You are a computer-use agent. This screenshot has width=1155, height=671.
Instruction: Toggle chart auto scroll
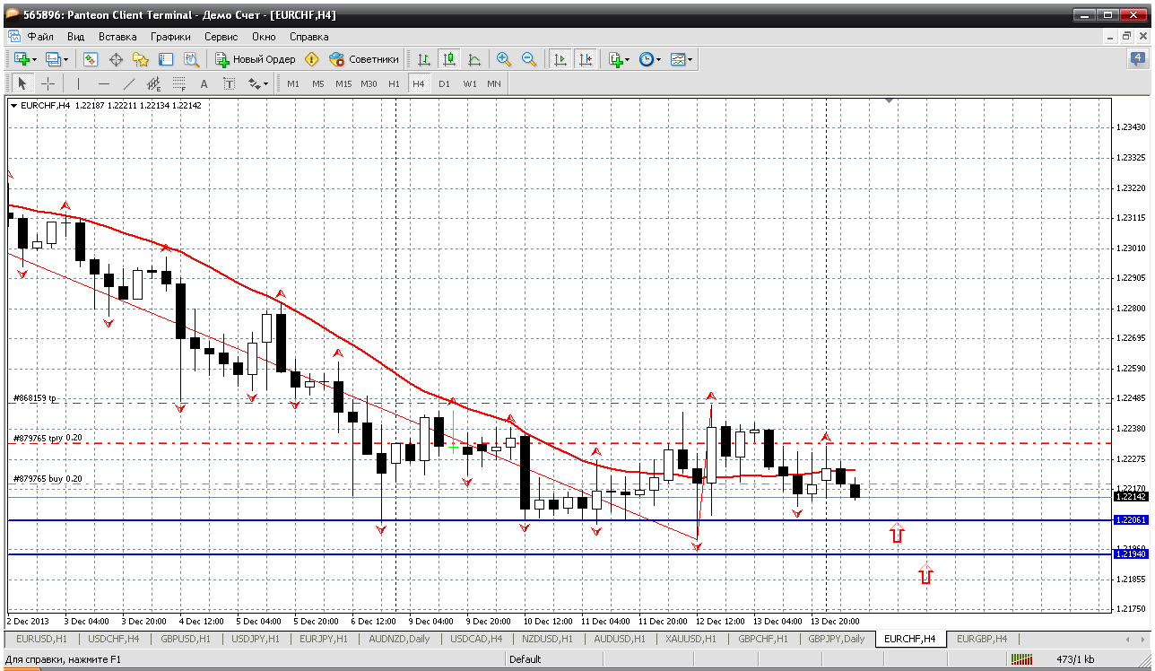(x=560, y=59)
